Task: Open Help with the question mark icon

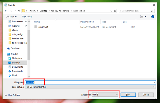Action: pos(153,17)
